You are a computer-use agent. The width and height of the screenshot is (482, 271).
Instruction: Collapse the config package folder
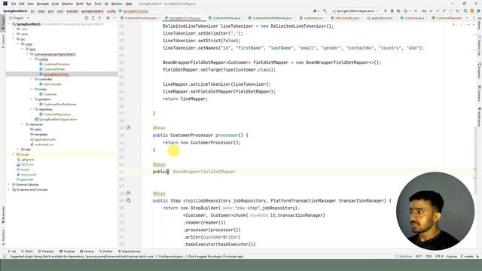pos(32,59)
